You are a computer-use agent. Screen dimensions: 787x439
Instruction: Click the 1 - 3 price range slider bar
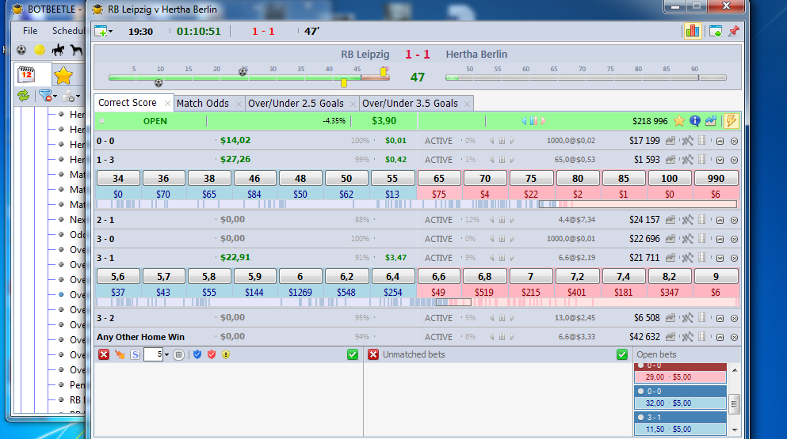coord(417,204)
